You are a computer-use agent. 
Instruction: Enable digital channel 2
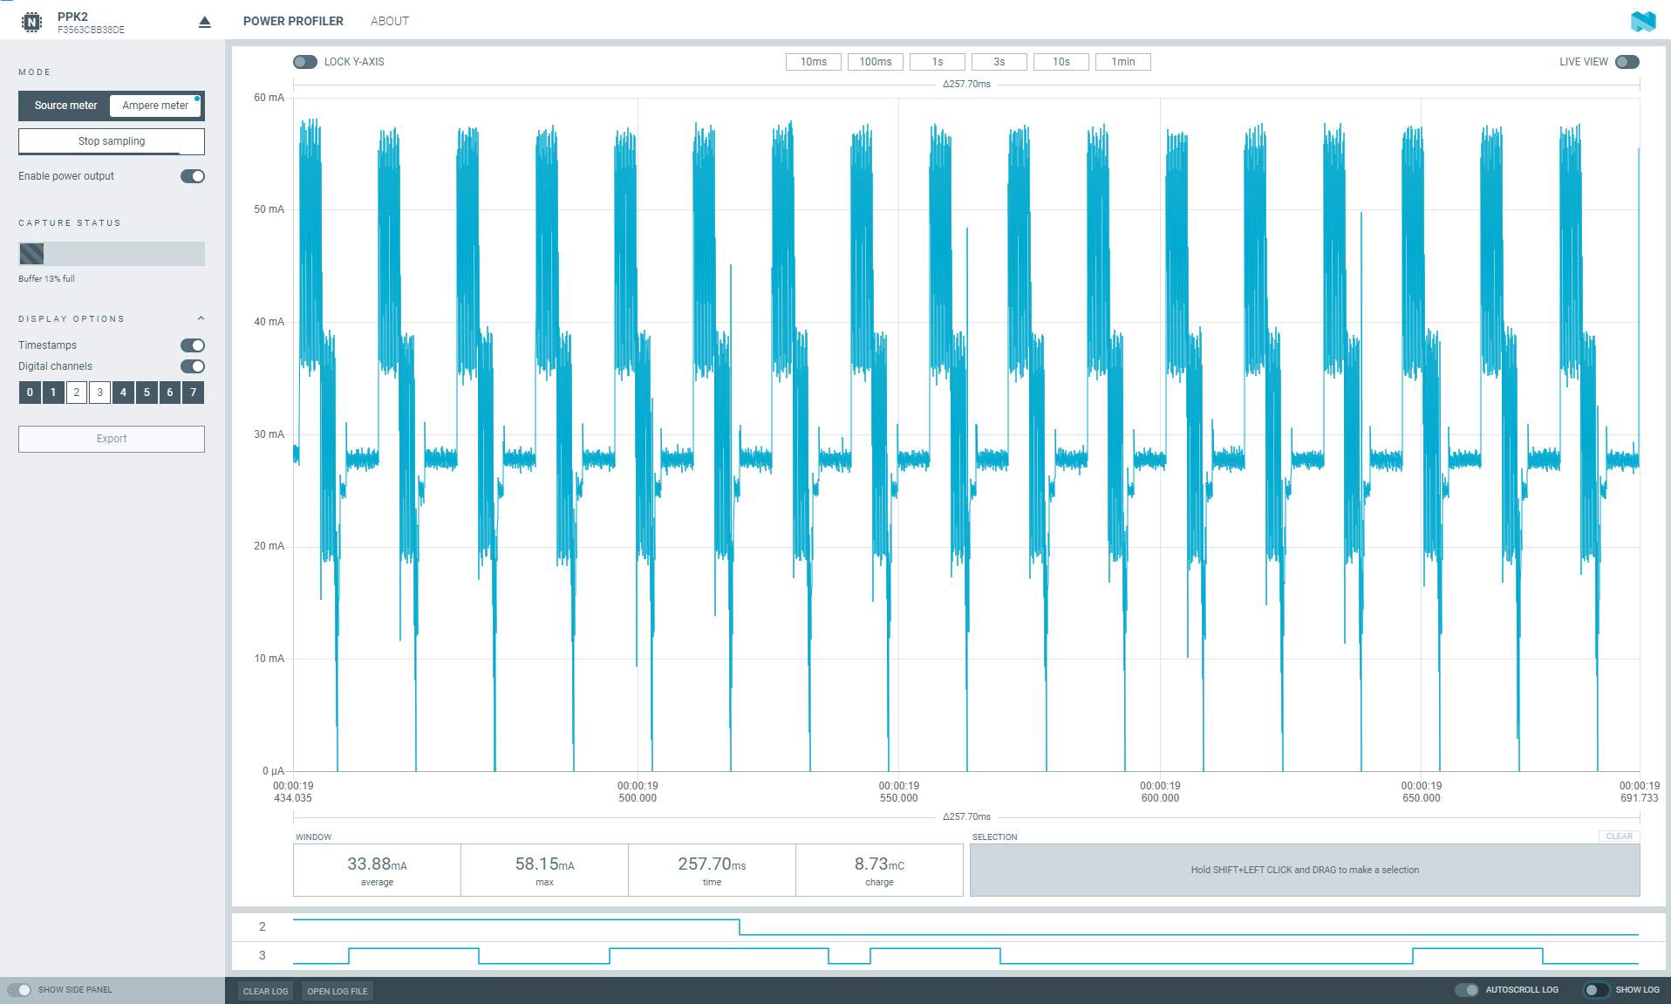pyautogui.click(x=76, y=393)
